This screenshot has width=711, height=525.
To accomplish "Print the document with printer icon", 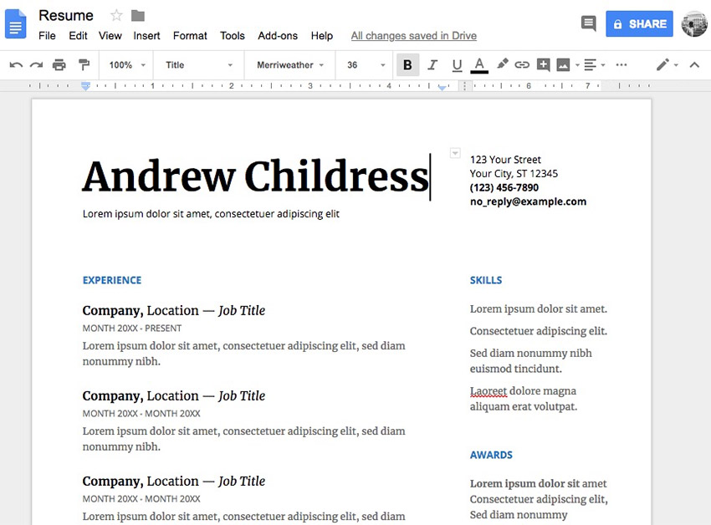I will pyautogui.click(x=59, y=65).
